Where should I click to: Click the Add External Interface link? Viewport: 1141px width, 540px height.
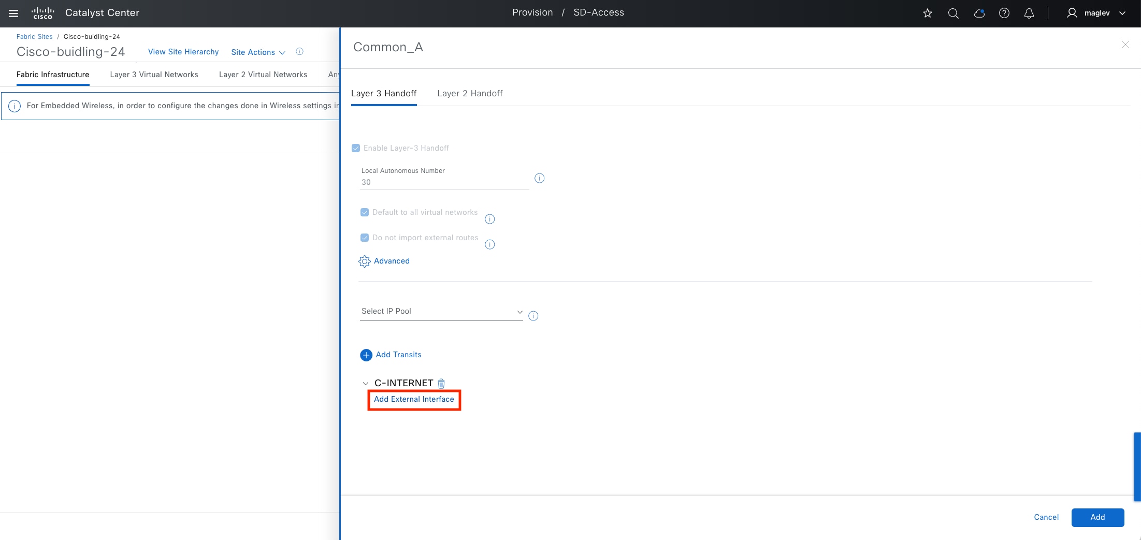click(x=414, y=399)
